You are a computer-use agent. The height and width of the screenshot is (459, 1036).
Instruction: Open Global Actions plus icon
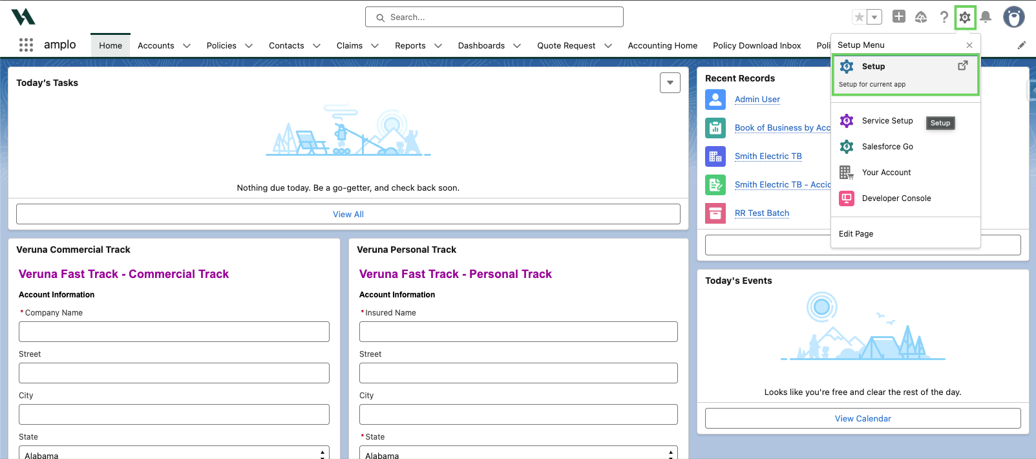pyautogui.click(x=899, y=17)
